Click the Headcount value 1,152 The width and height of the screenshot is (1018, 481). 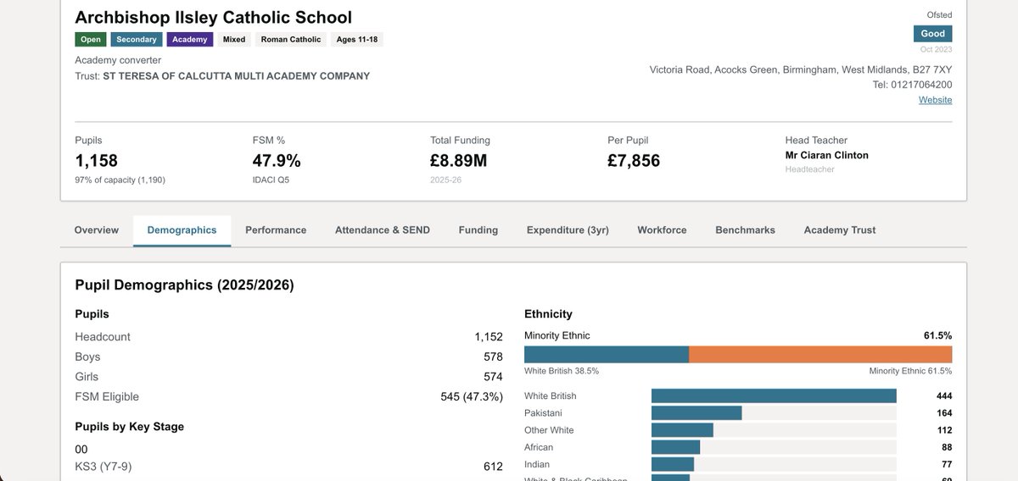pos(489,337)
